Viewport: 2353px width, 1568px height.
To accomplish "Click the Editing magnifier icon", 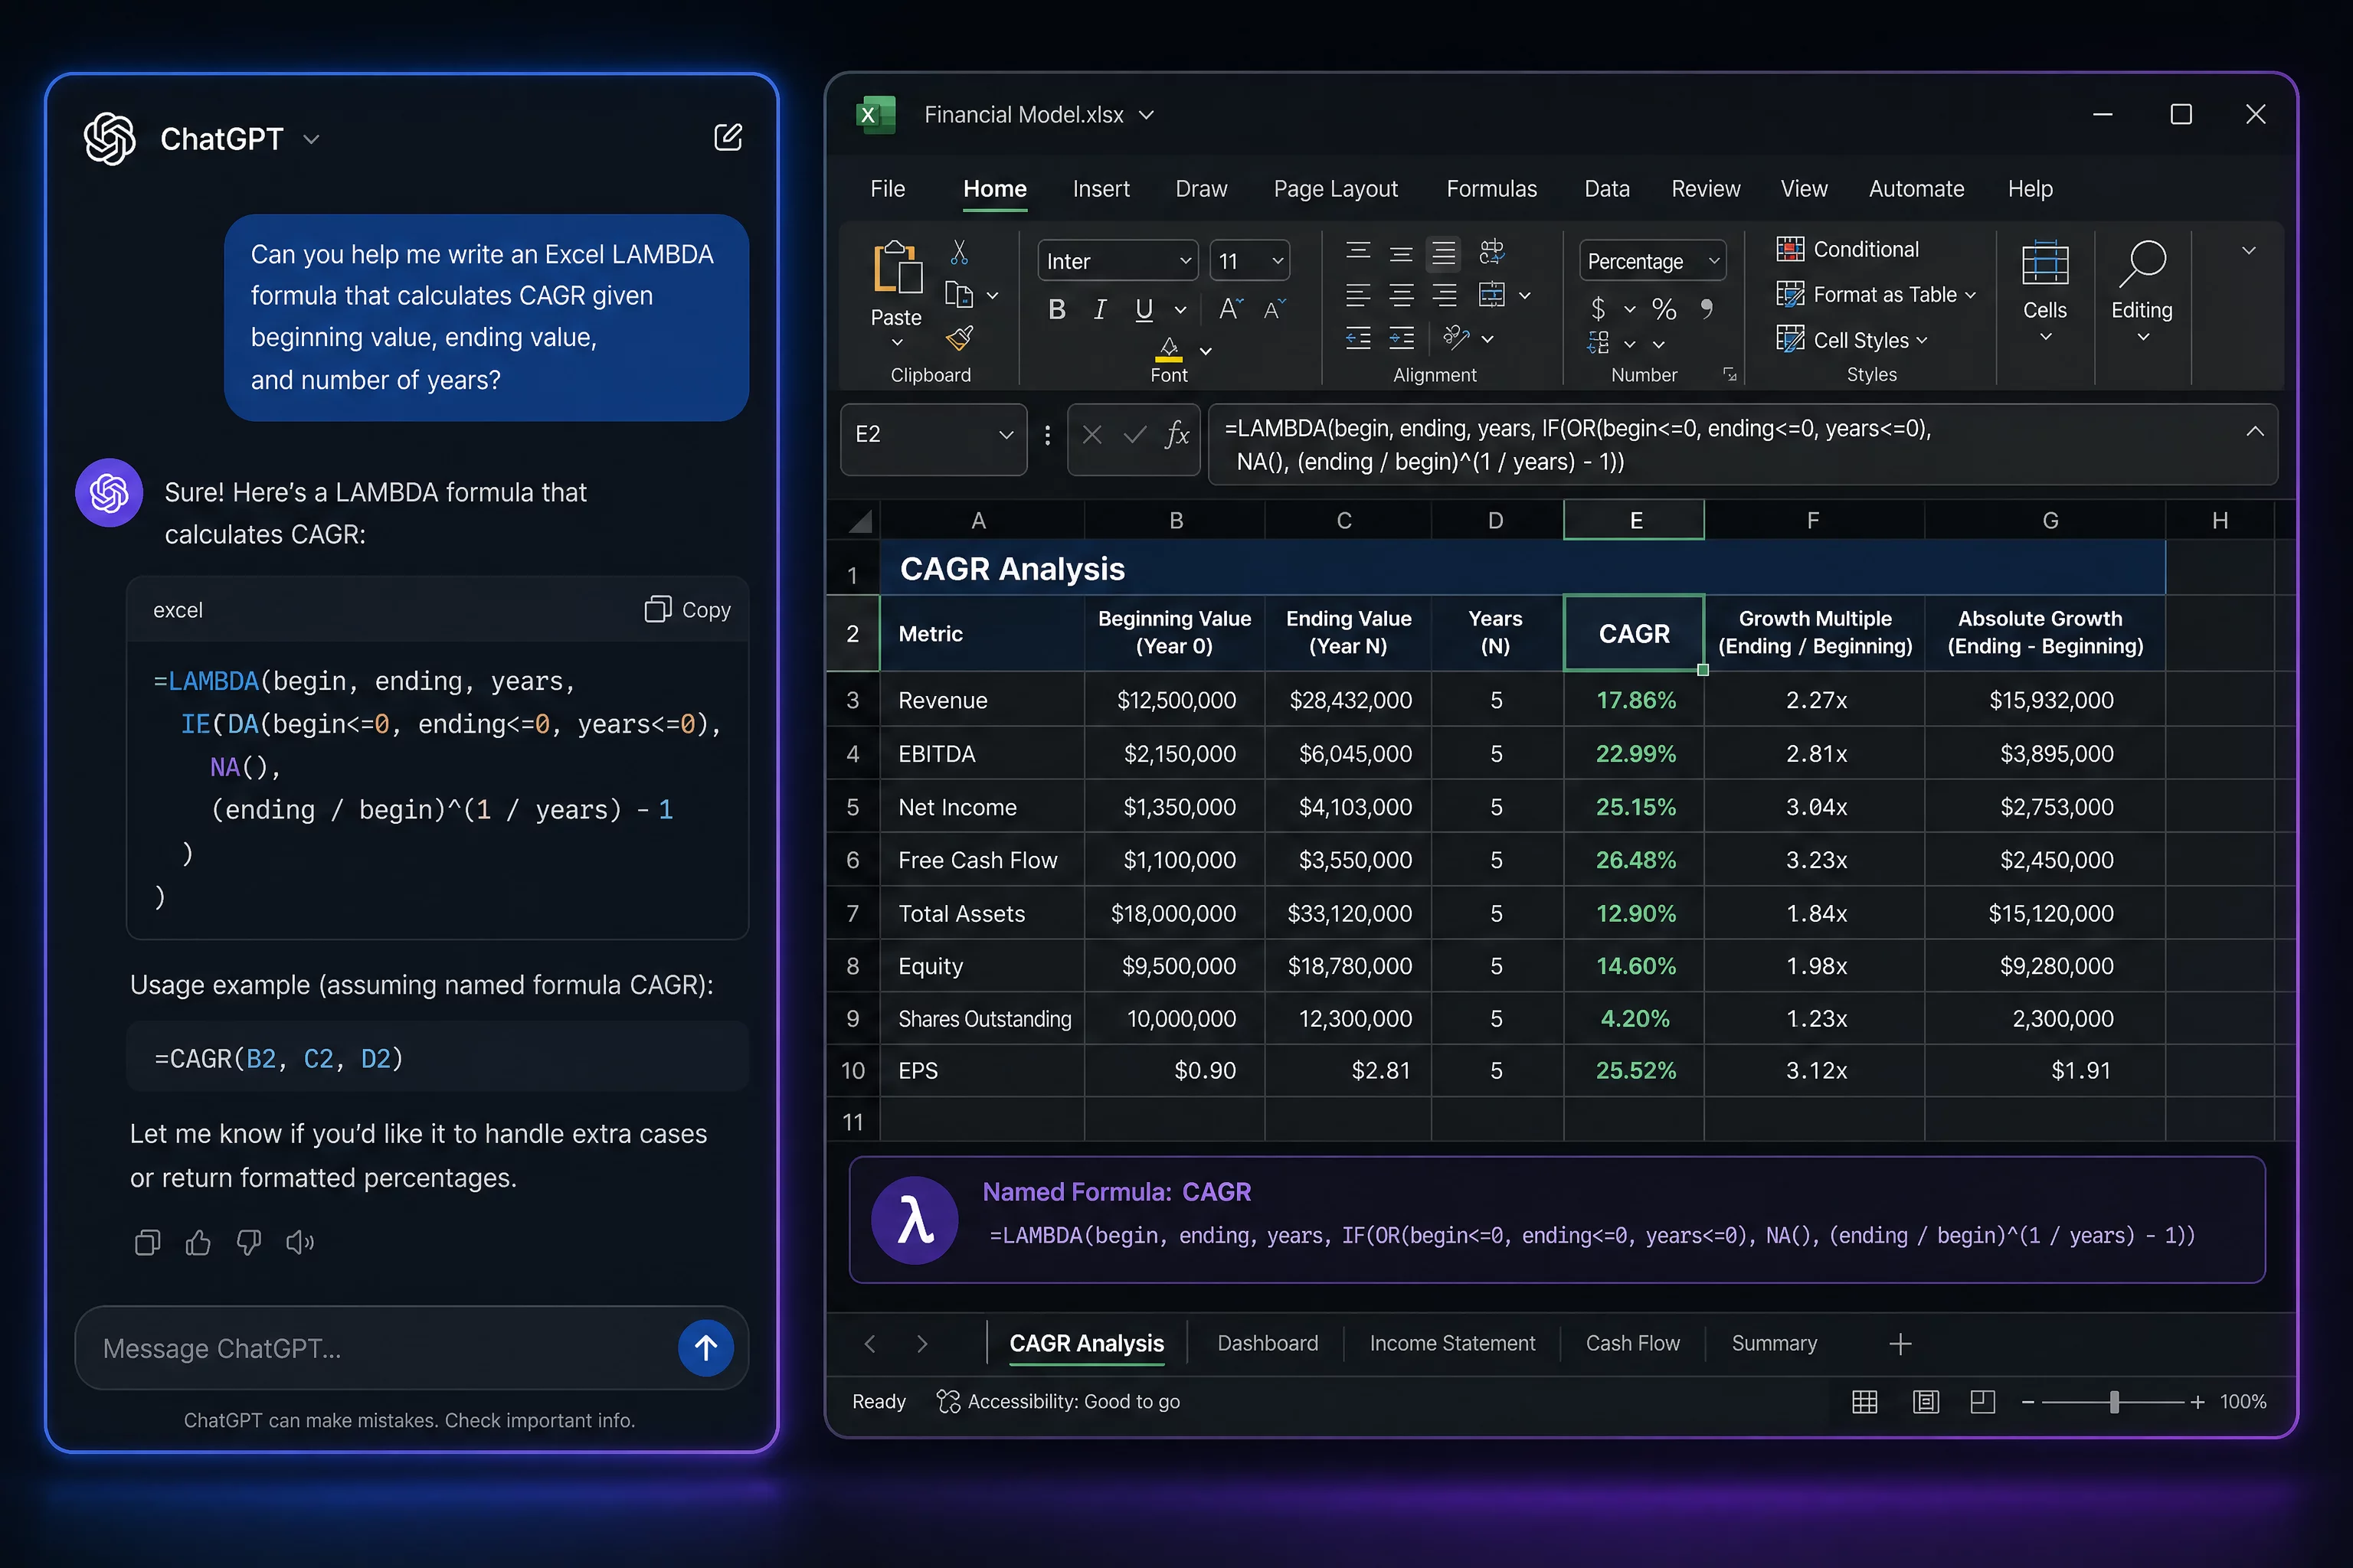I will [2142, 264].
